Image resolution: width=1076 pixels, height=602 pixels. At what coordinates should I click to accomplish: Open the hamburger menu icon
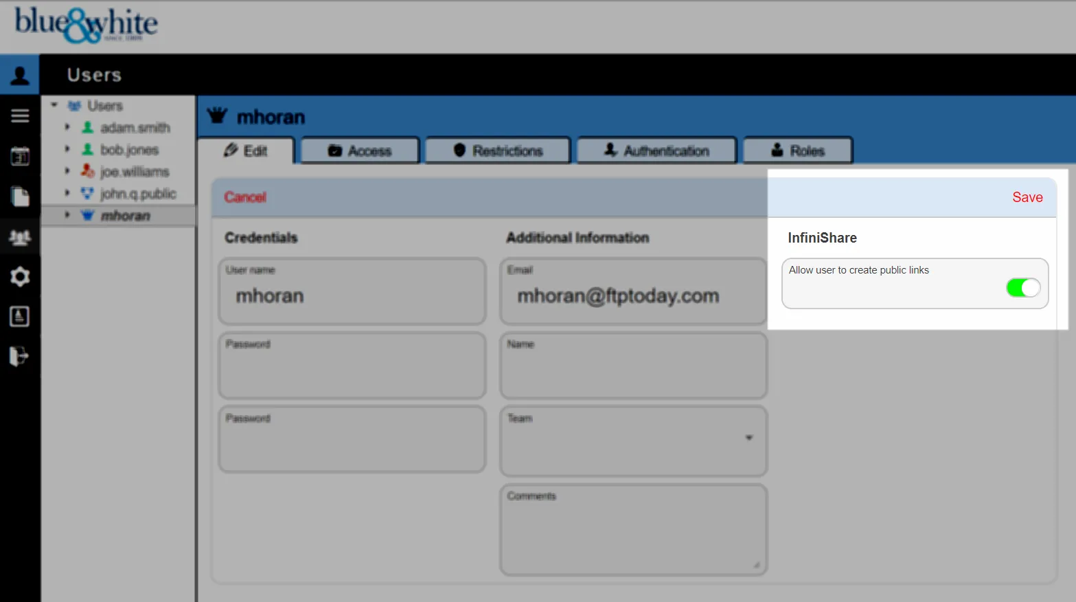coord(20,115)
